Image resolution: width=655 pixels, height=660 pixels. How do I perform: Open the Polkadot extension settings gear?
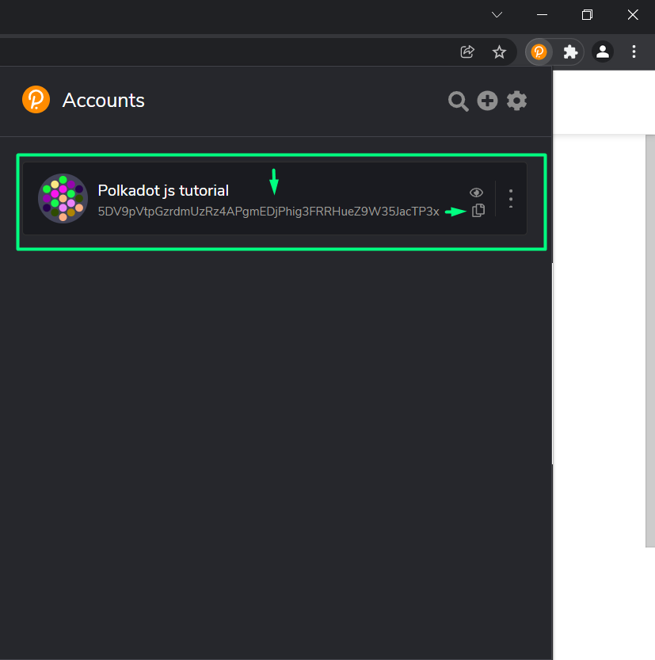pyautogui.click(x=516, y=101)
